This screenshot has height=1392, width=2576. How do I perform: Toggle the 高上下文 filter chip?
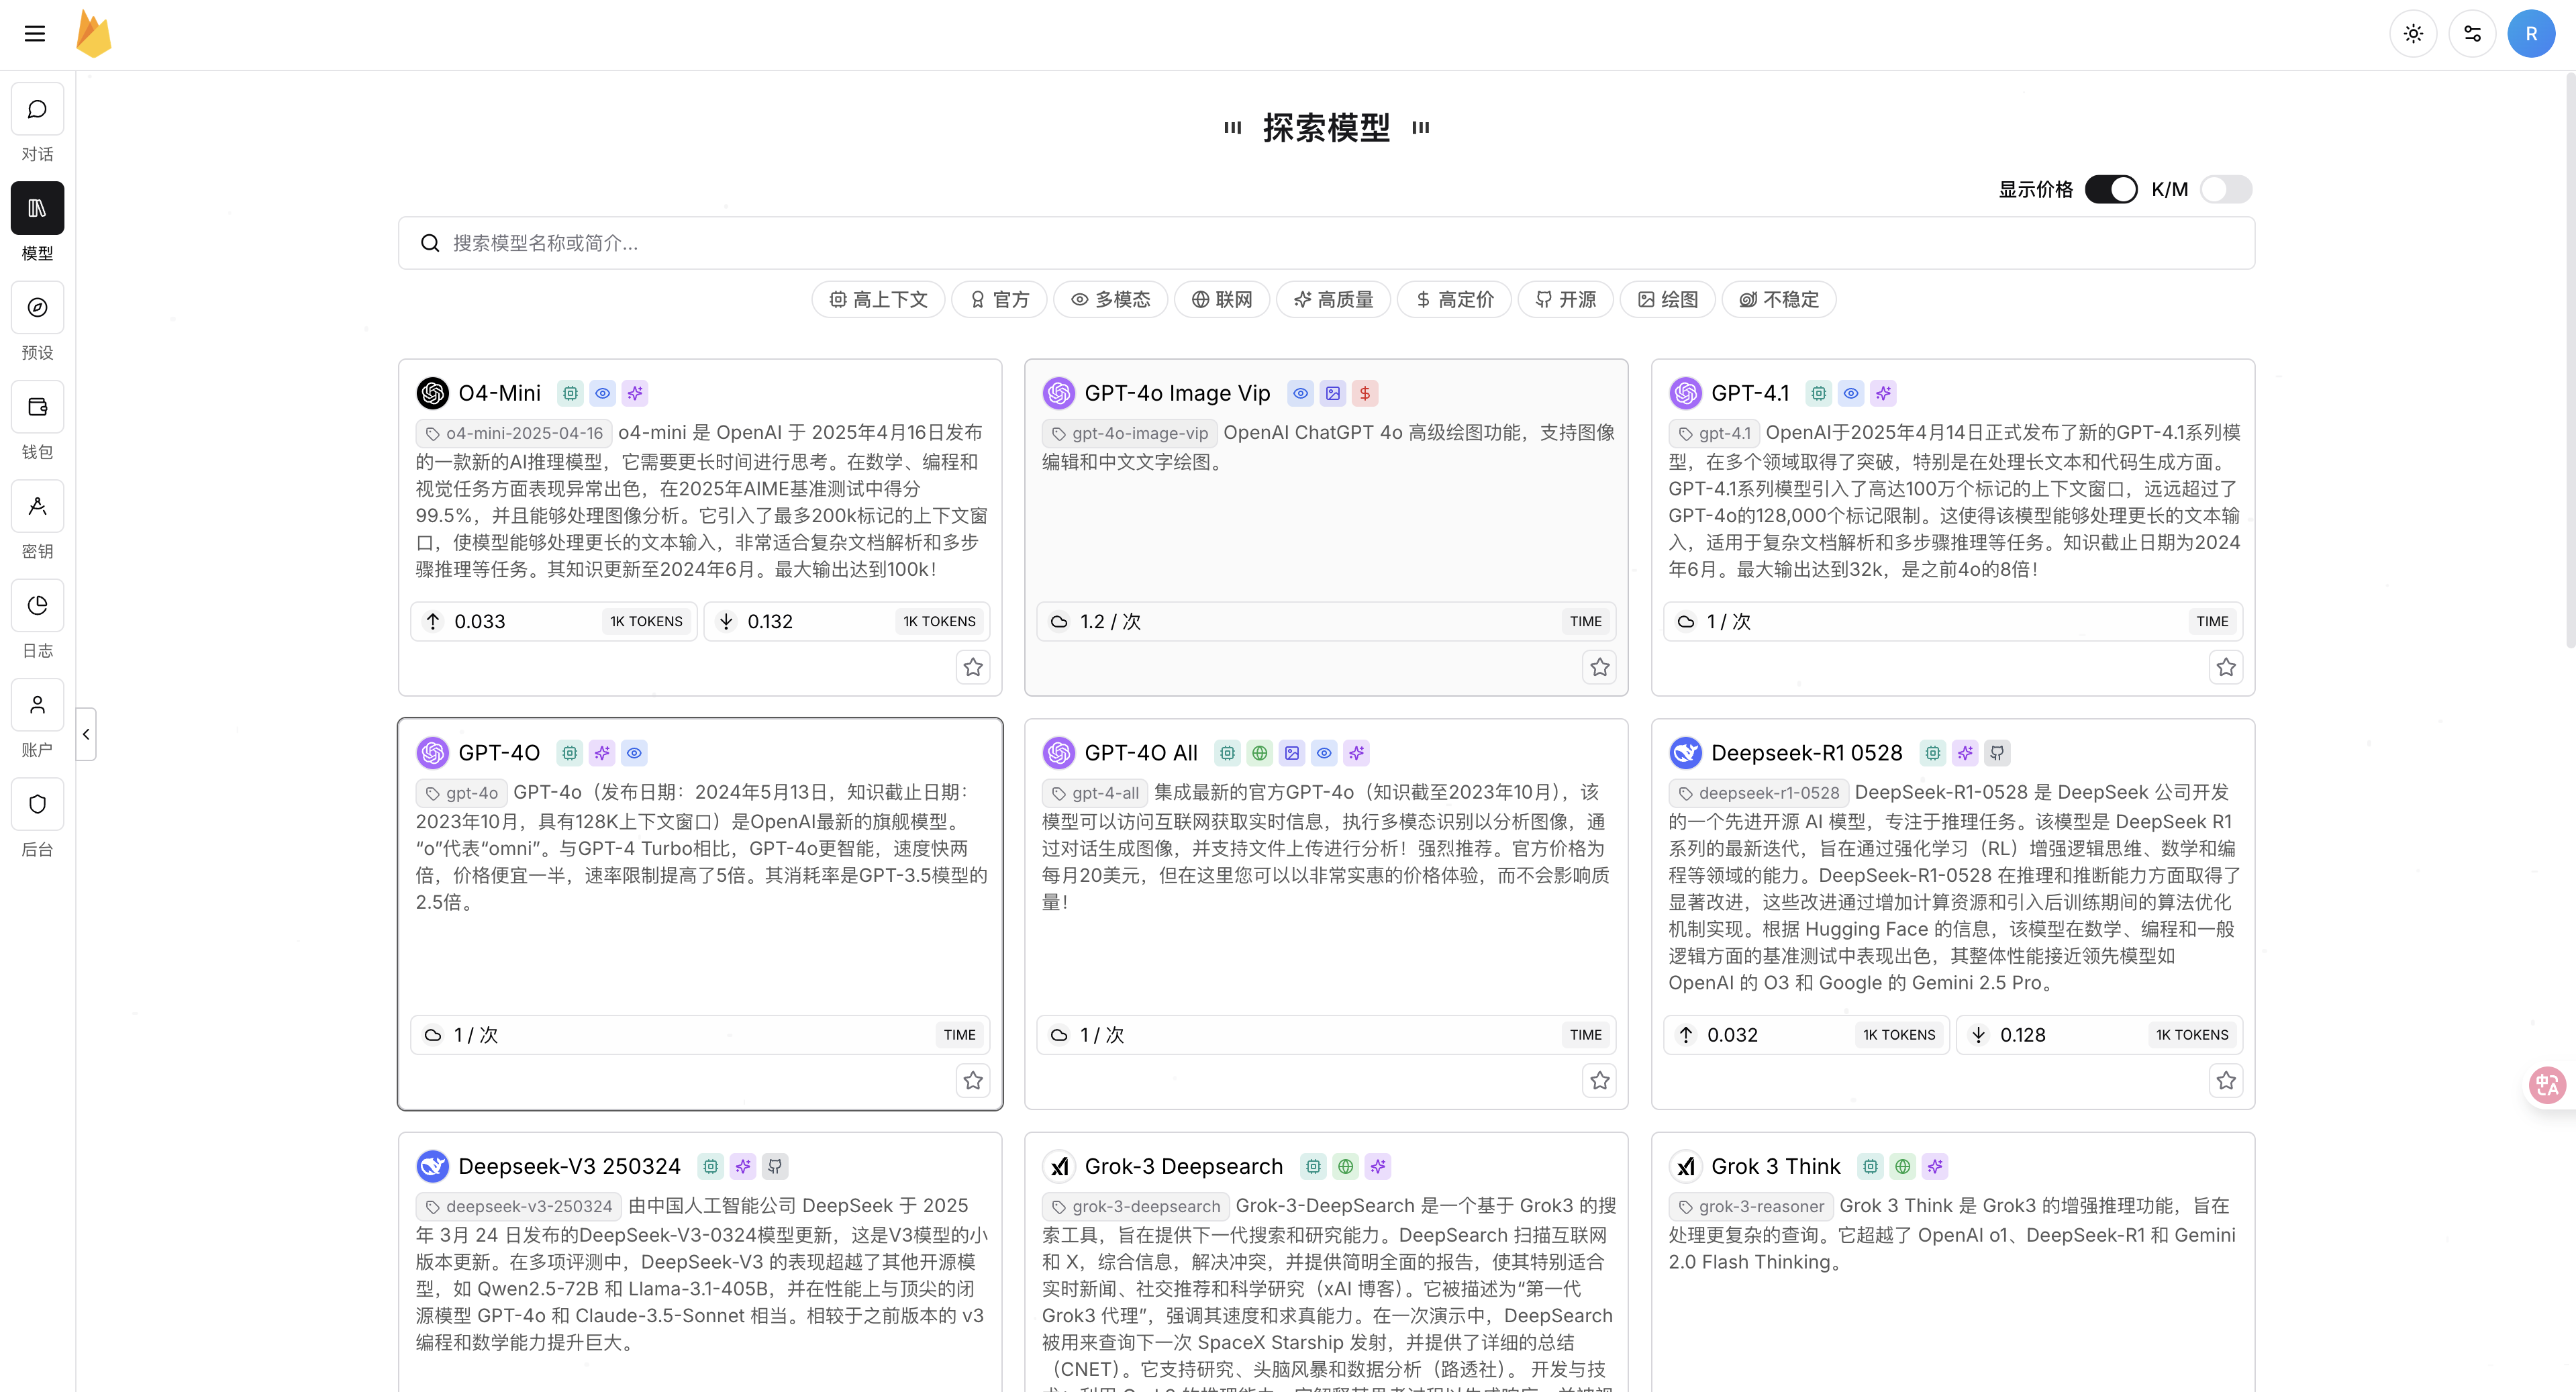(x=878, y=299)
